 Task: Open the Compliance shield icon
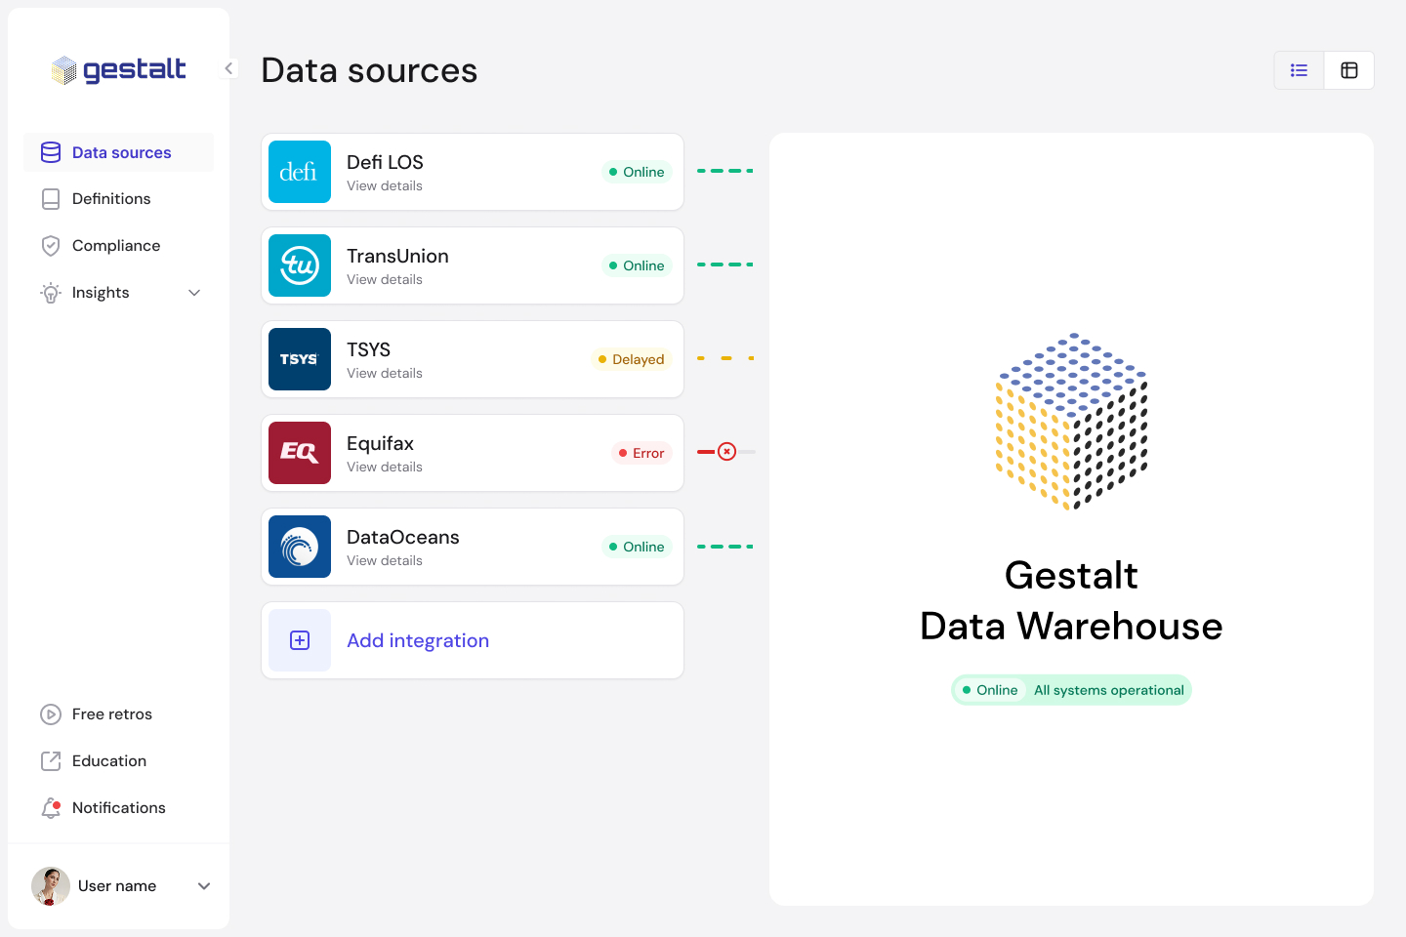(50, 245)
